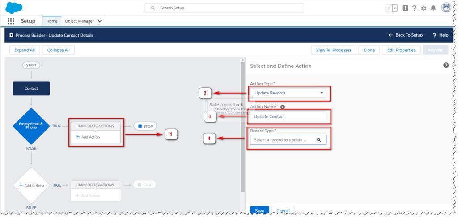The width and height of the screenshot is (458, 217).
Task: Switch to the Home tab
Action: pos(52,21)
